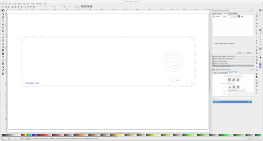
Task: Open the units dropdown in tool controls
Action: 77,7
